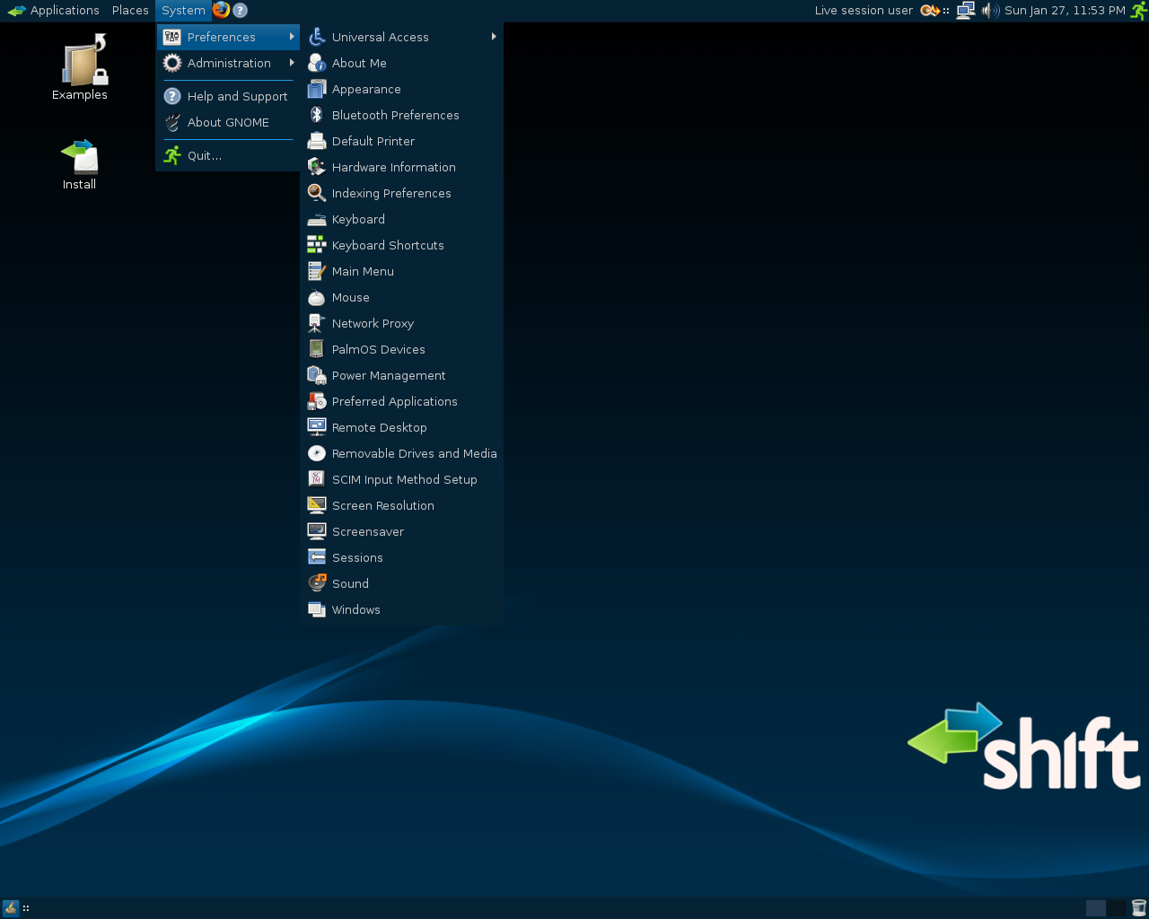Click the Windows preferences icon
1149x919 pixels.
[317, 609]
